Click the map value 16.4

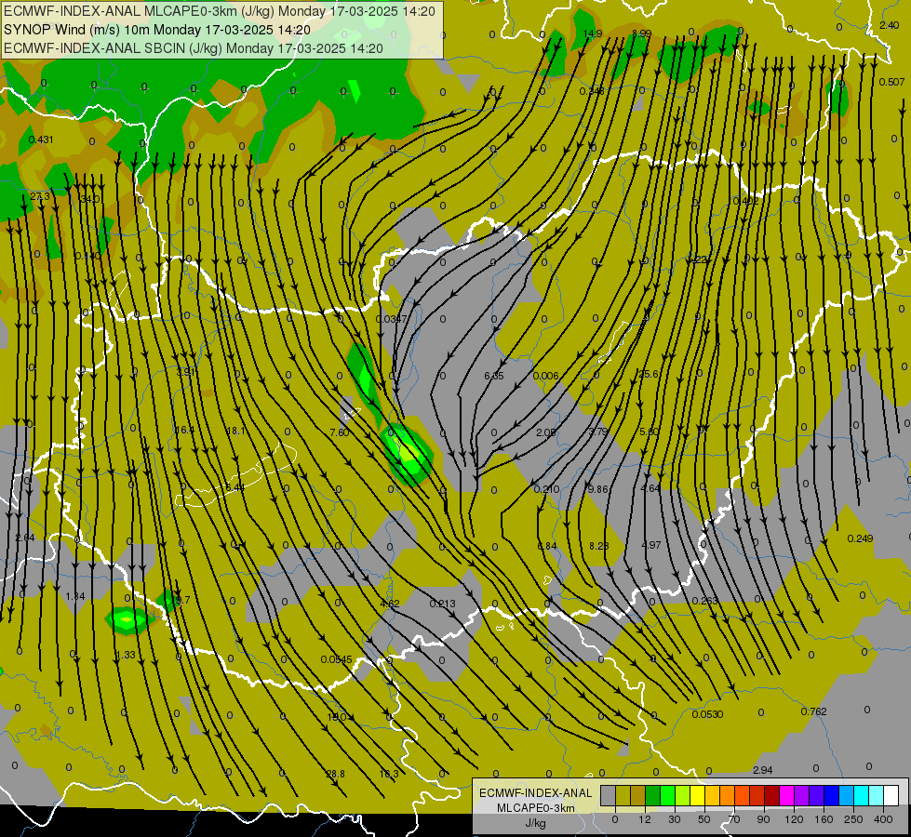click(x=184, y=430)
